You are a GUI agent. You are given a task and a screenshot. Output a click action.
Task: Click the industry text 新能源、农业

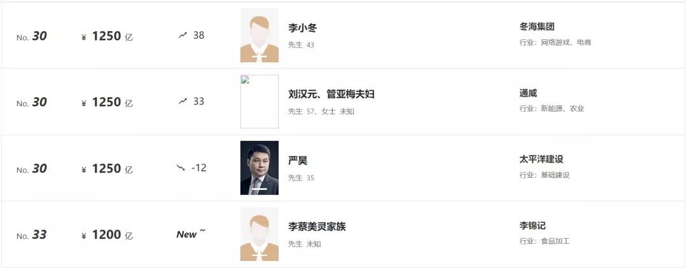(562, 109)
